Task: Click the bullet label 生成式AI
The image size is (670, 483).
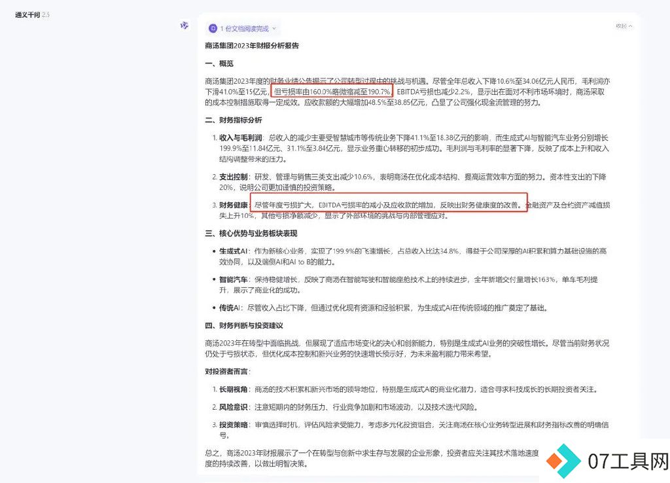Action: coord(233,251)
